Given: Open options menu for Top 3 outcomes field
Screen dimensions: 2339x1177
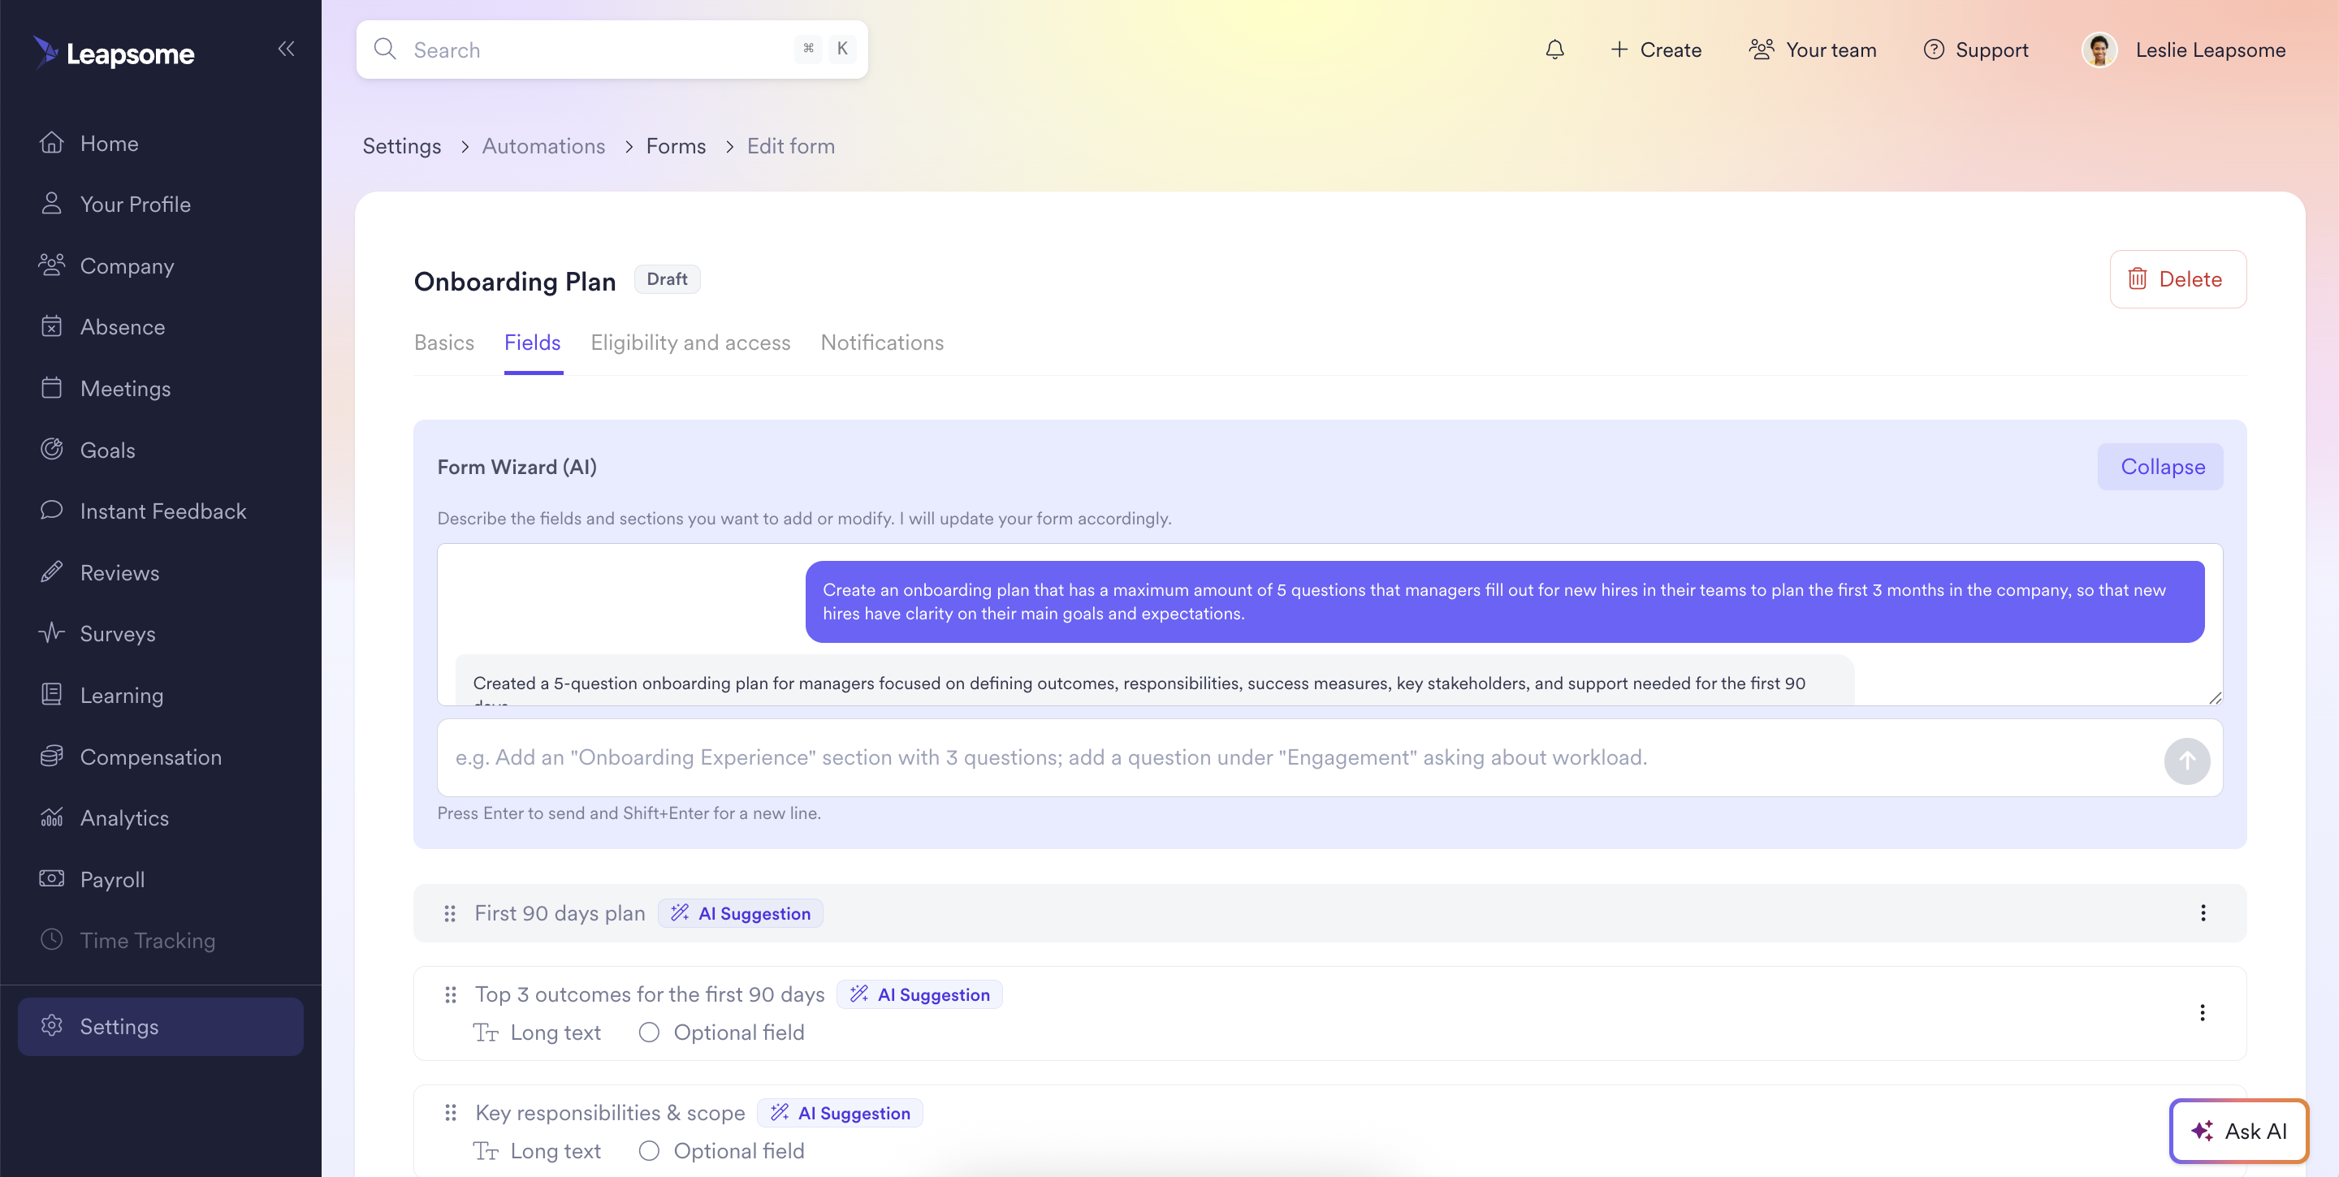Looking at the screenshot, I should tap(2202, 1013).
